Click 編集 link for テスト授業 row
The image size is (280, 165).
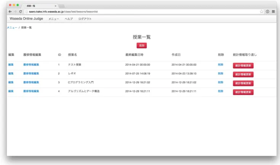(11, 65)
